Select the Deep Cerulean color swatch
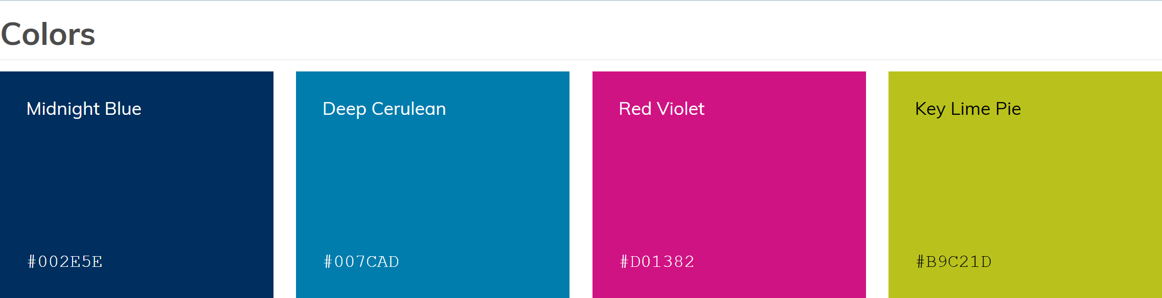 432,184
